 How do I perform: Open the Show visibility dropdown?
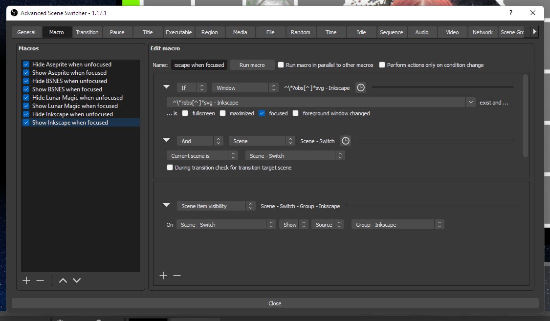point(294,225)
